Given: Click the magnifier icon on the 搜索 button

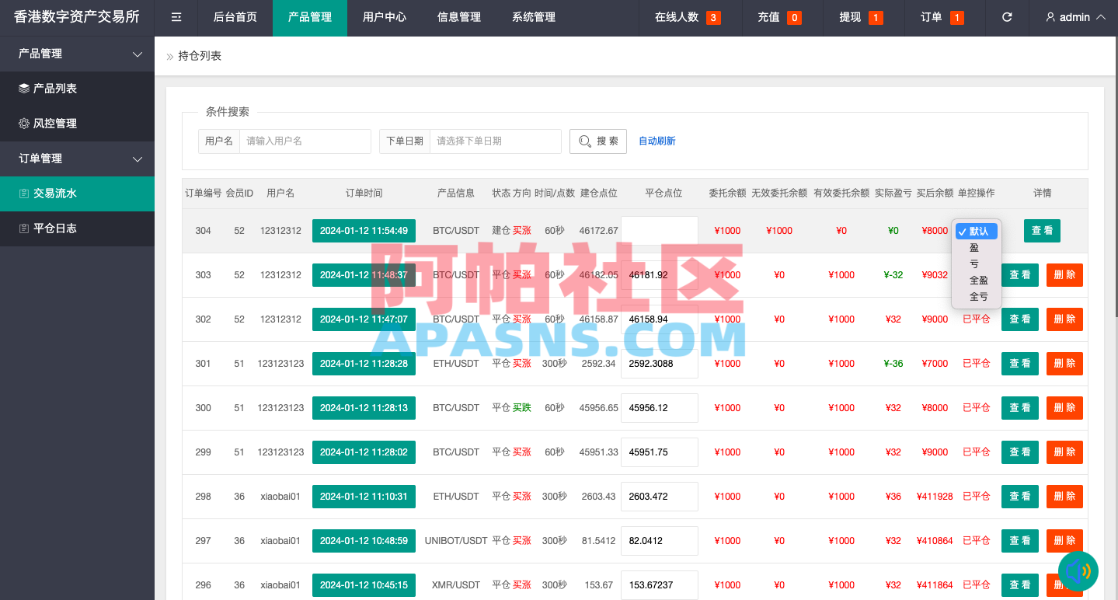Looking at the screenshot, I should (x=585, y=141).
